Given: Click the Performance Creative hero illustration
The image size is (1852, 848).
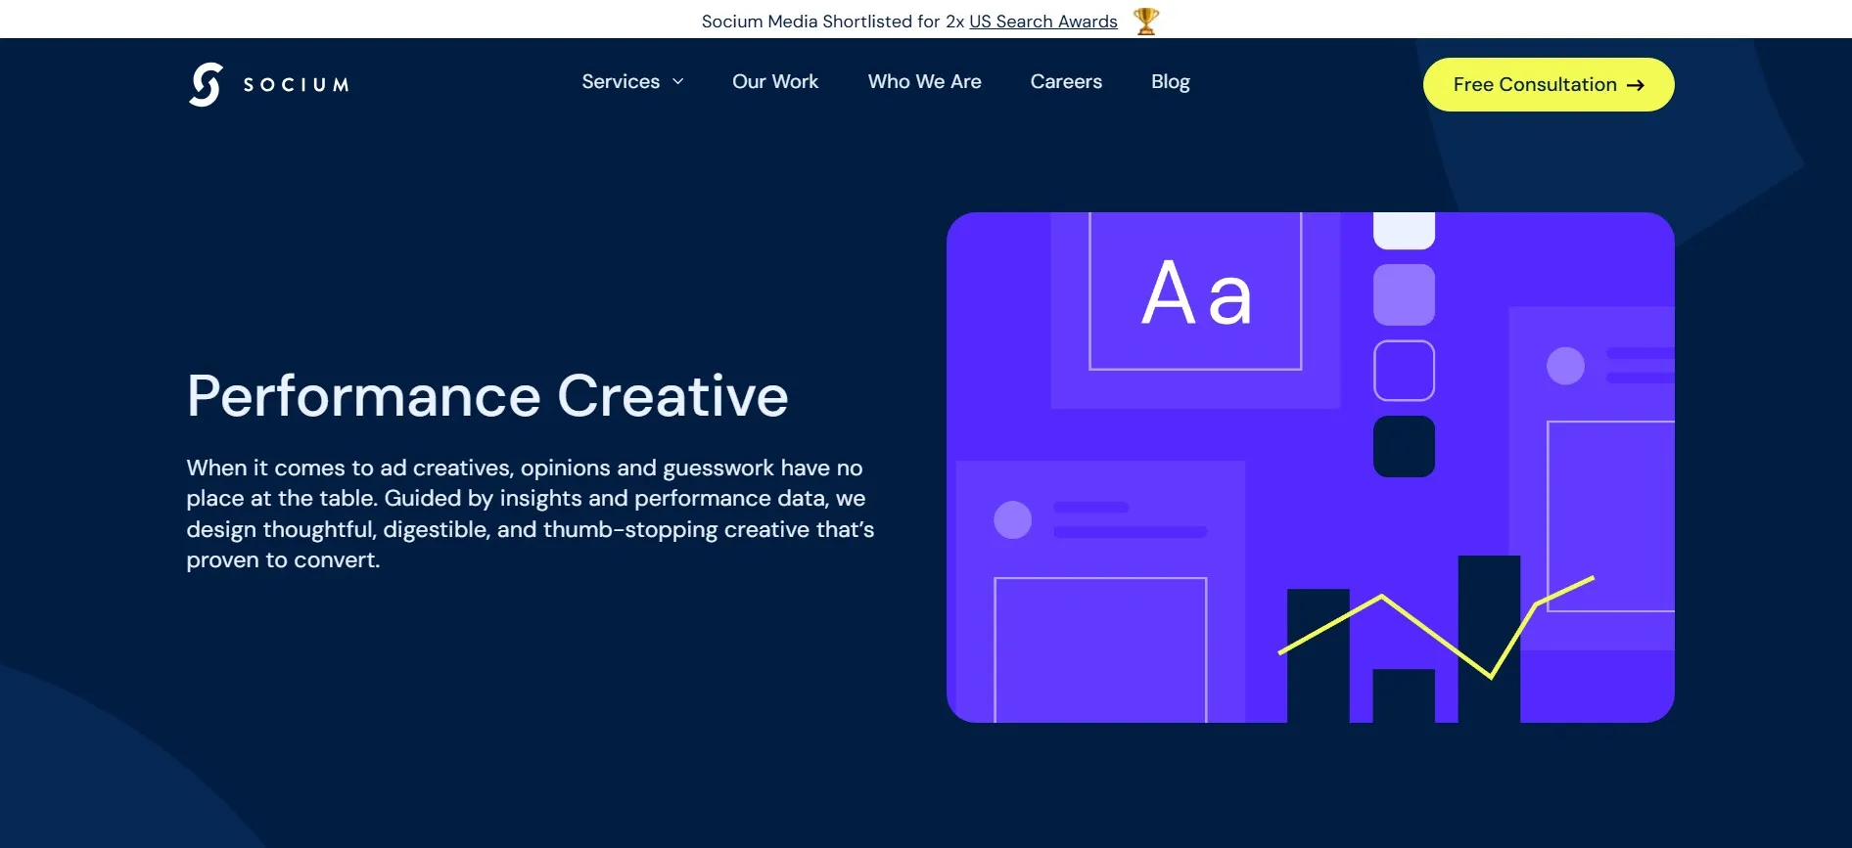Looking at the screenshot, I should coord(1311,468).
